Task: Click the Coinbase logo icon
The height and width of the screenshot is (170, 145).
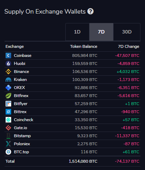Action: pyautogui.click(x=8, y=56)
